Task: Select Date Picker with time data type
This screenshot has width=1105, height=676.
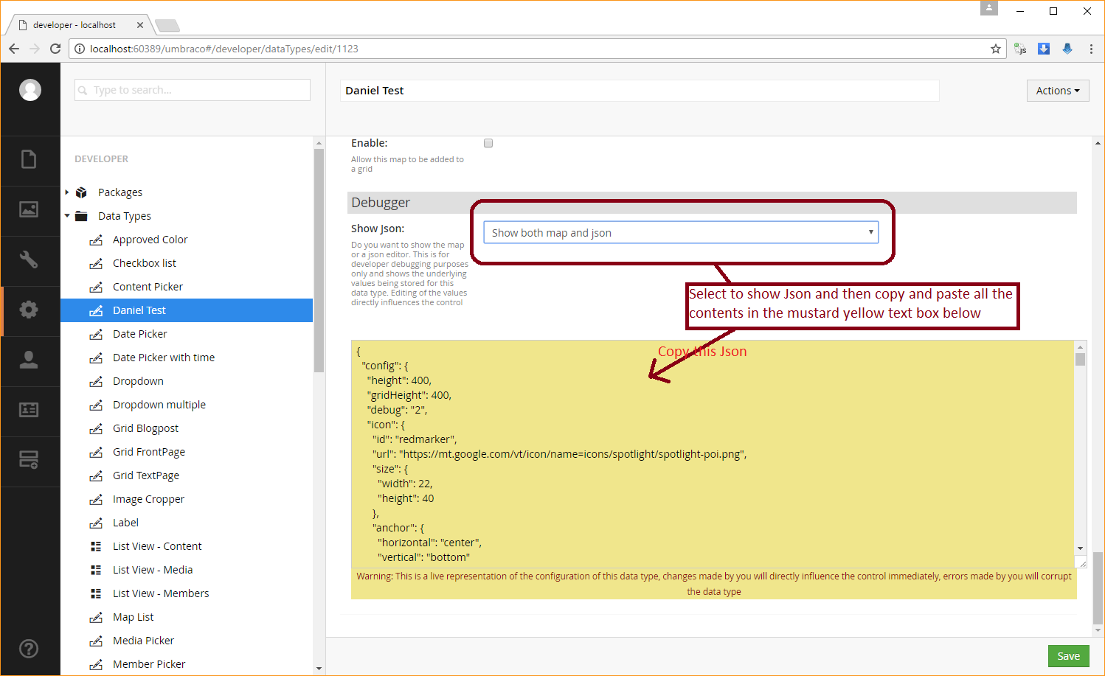Action: click(164, 358)
